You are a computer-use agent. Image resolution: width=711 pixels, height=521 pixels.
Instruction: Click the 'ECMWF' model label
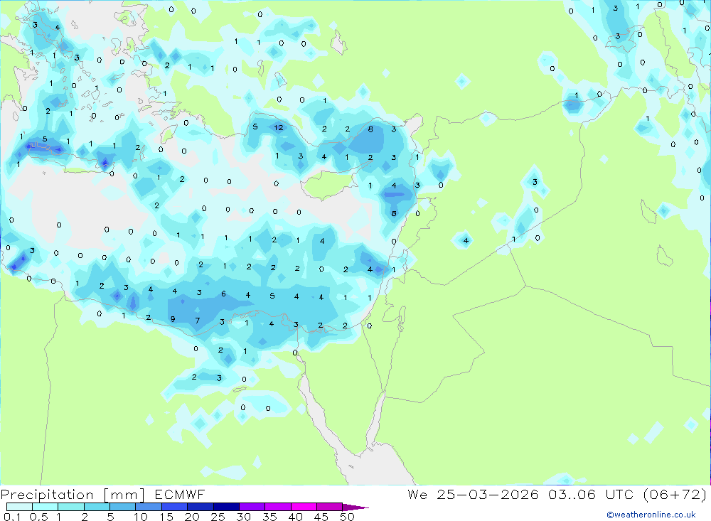[180, 494]
